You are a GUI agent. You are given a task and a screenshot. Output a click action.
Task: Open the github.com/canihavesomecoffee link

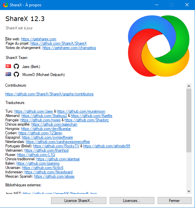(58, 142)
